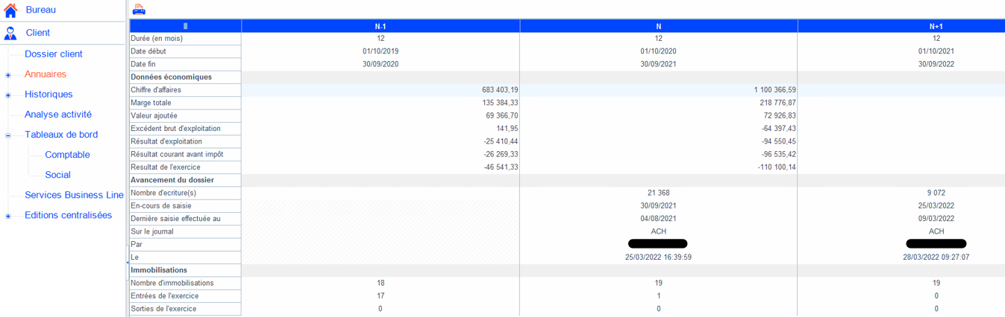Select Comptable under Tableaux de bord
This screenshot has height=317, width=1005.
pos(67,155)
